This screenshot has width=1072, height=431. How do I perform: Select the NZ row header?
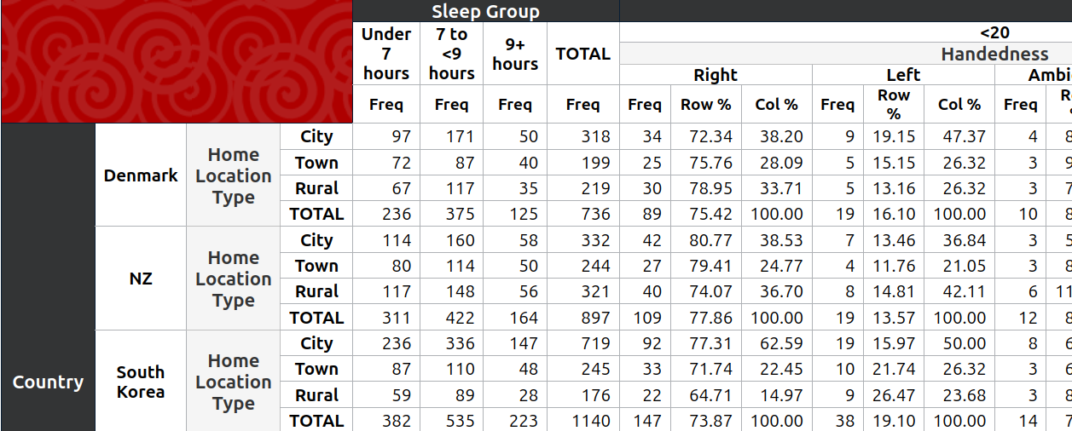coord(141,279)
